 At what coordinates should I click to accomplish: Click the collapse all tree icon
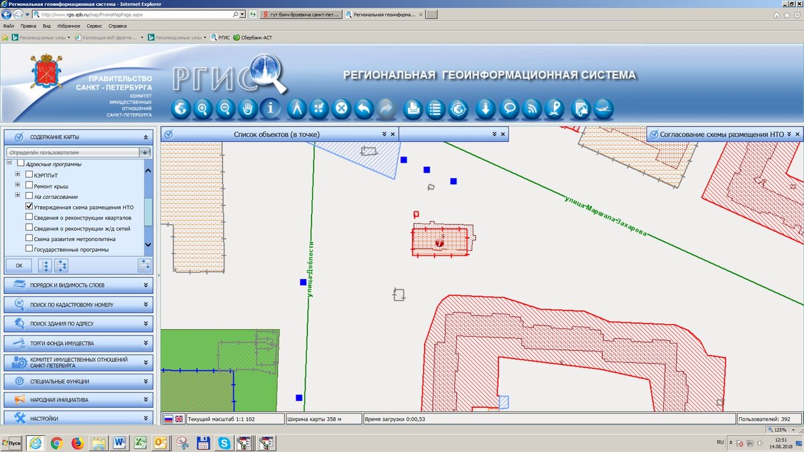click(46, 265)
